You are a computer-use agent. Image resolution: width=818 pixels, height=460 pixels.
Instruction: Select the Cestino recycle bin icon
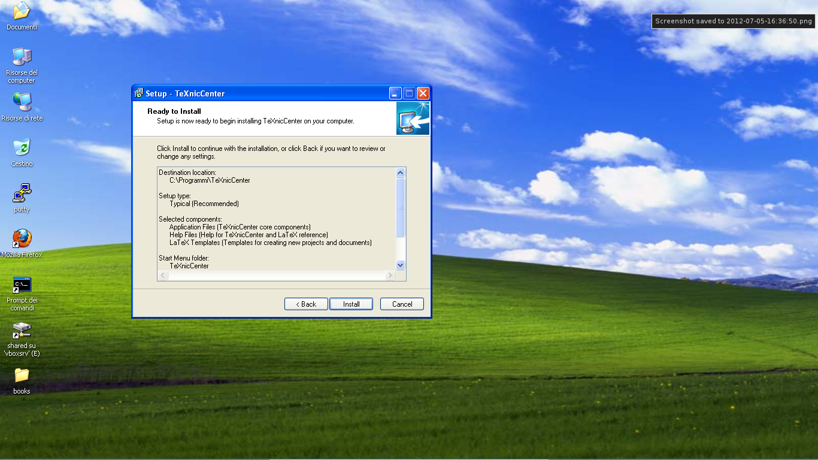[22, 152]
